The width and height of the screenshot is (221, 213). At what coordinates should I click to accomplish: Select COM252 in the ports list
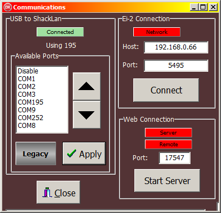coord(31,118)
